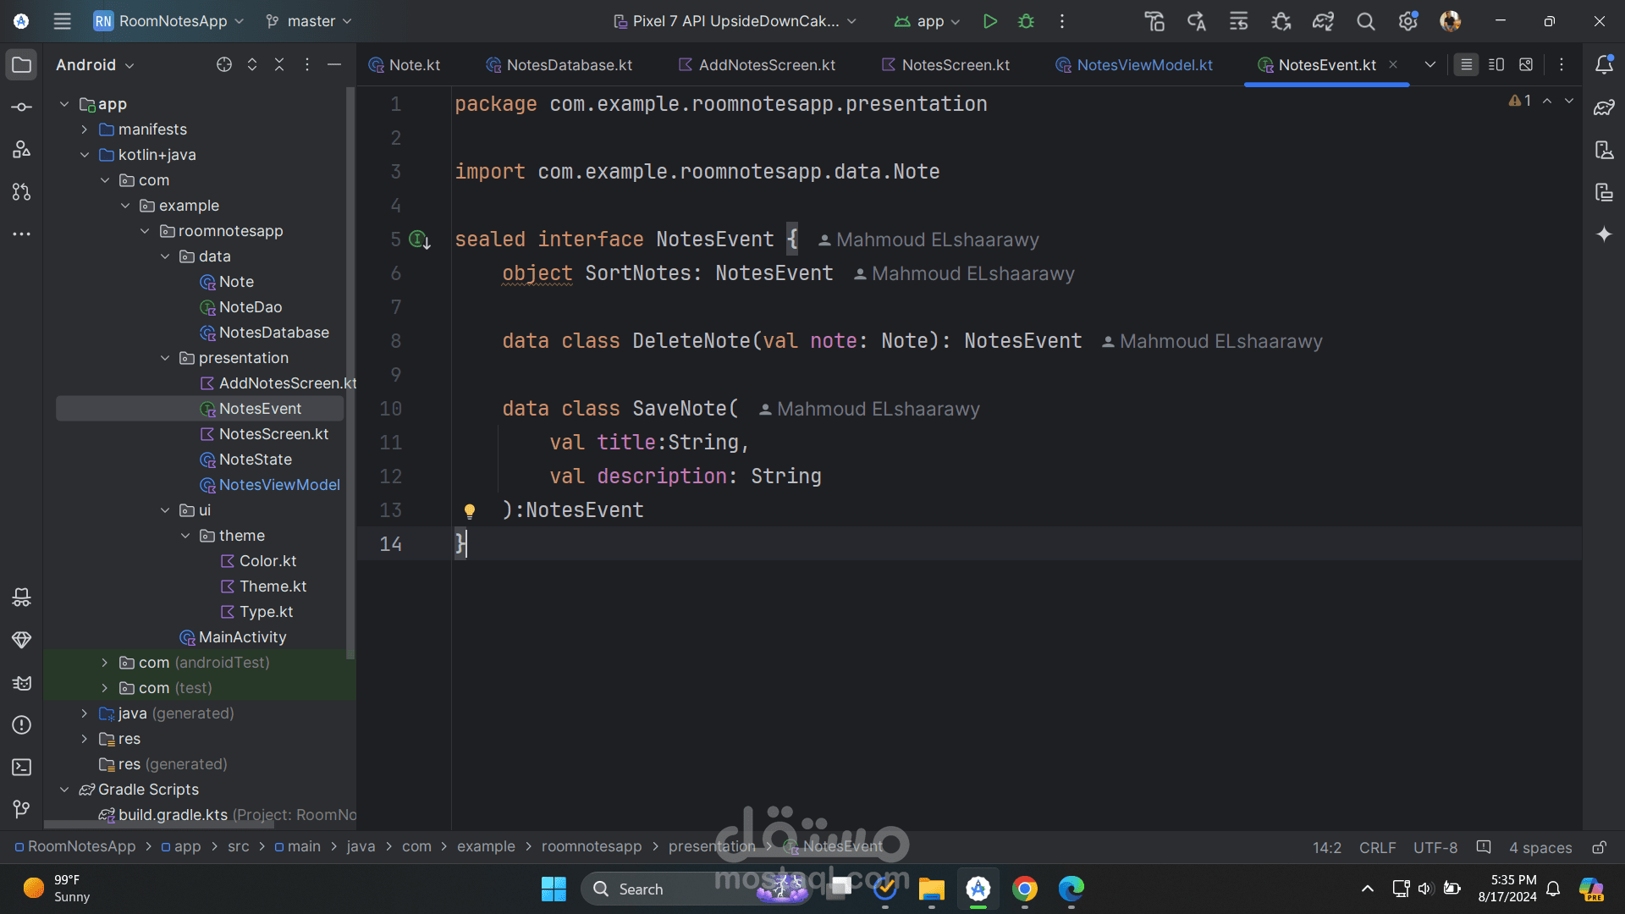
Task: Click the intention lightbulb on line 13
Action: [x=470, y=510]
